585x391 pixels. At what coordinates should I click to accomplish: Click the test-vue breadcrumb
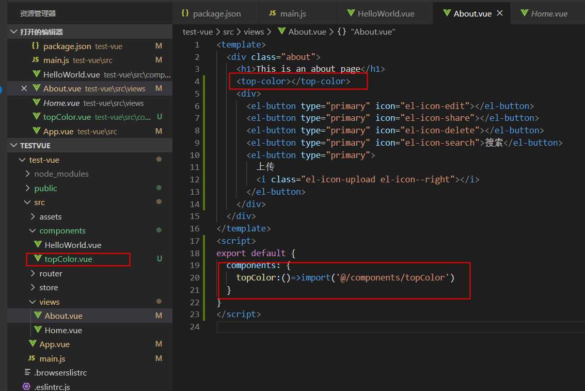coord(198,32)
